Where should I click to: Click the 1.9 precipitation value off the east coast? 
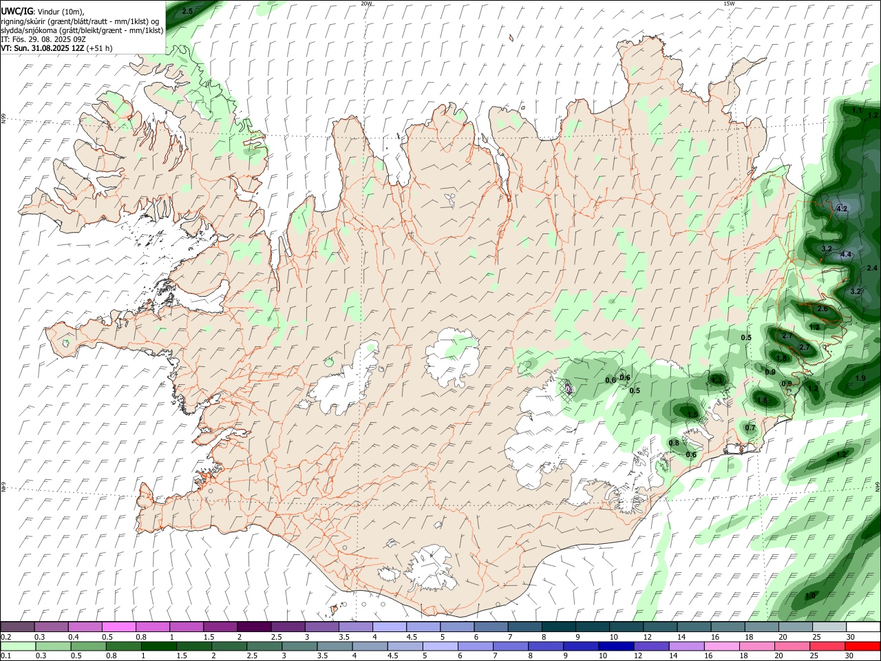pos(860,379)
